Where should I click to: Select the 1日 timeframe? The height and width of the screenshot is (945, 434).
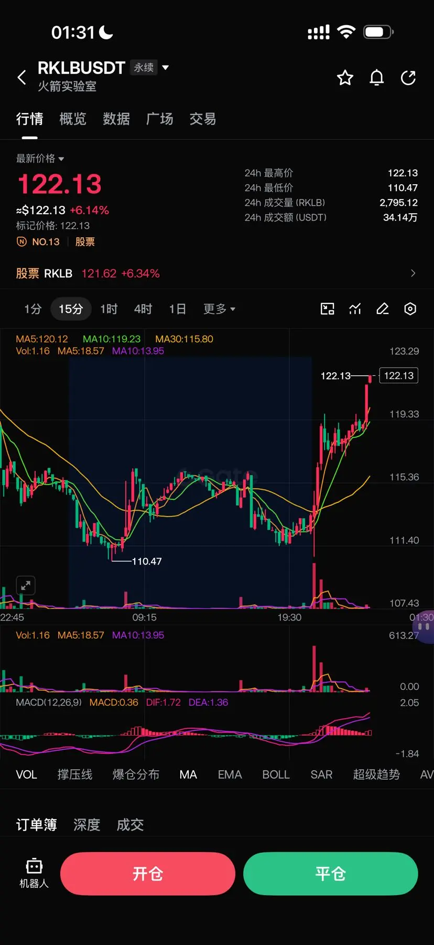click(x=178, y=309)
